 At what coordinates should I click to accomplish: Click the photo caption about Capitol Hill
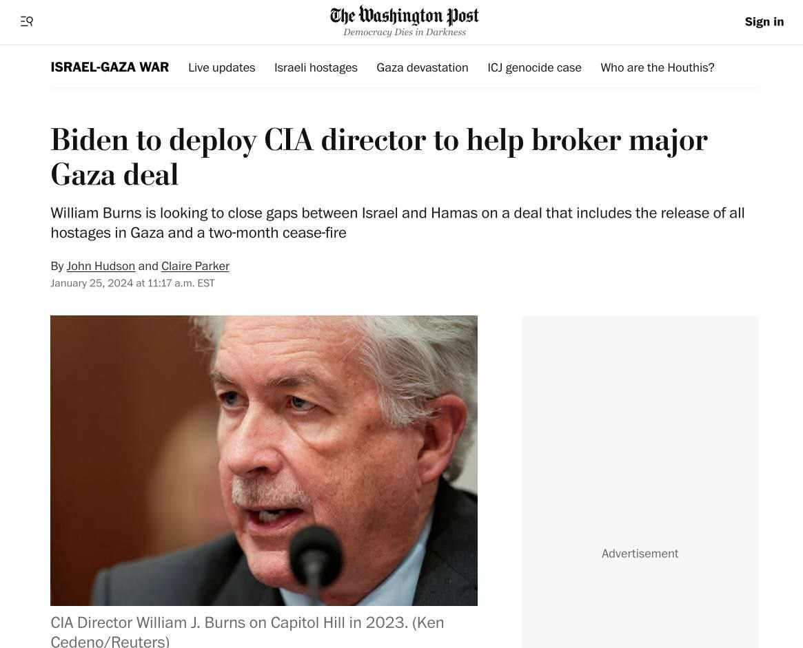(x=247, y=631)
